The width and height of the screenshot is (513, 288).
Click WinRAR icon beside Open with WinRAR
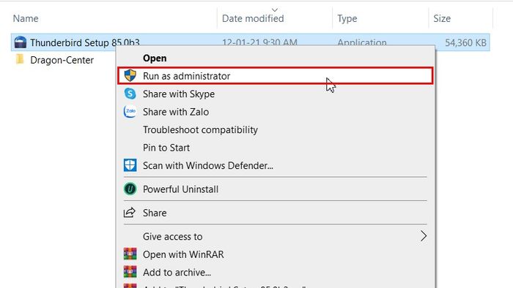click(130, 254)
